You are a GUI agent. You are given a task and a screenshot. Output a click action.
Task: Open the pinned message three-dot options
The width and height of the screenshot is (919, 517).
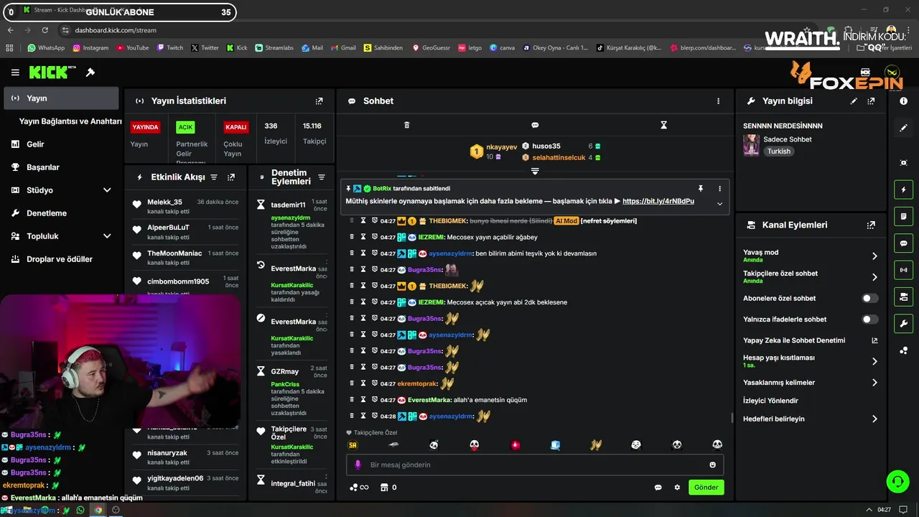[719, 189]
